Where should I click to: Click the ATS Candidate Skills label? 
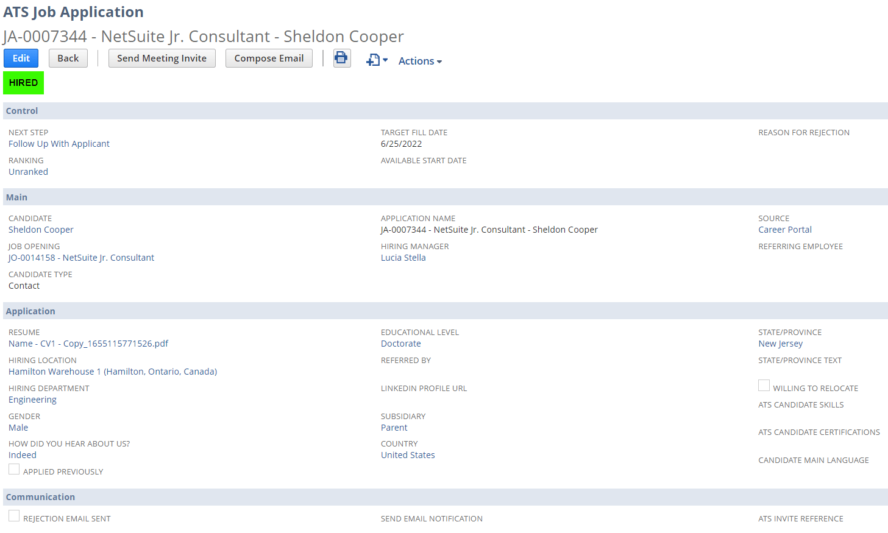click(801, 404)
